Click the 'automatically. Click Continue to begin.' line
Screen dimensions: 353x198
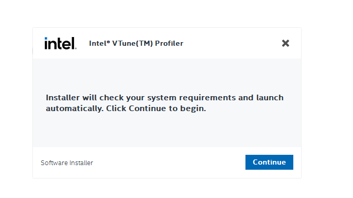(126, 109)
